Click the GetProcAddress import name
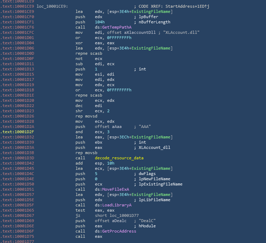This screenshot has height=243, width=266. [x=119, y=231]
